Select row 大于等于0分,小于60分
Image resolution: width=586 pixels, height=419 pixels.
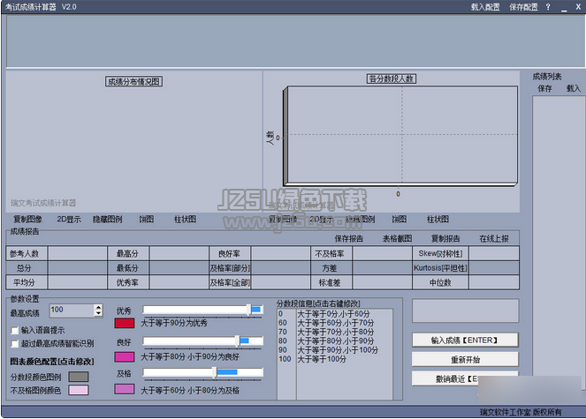click(333, 314)
